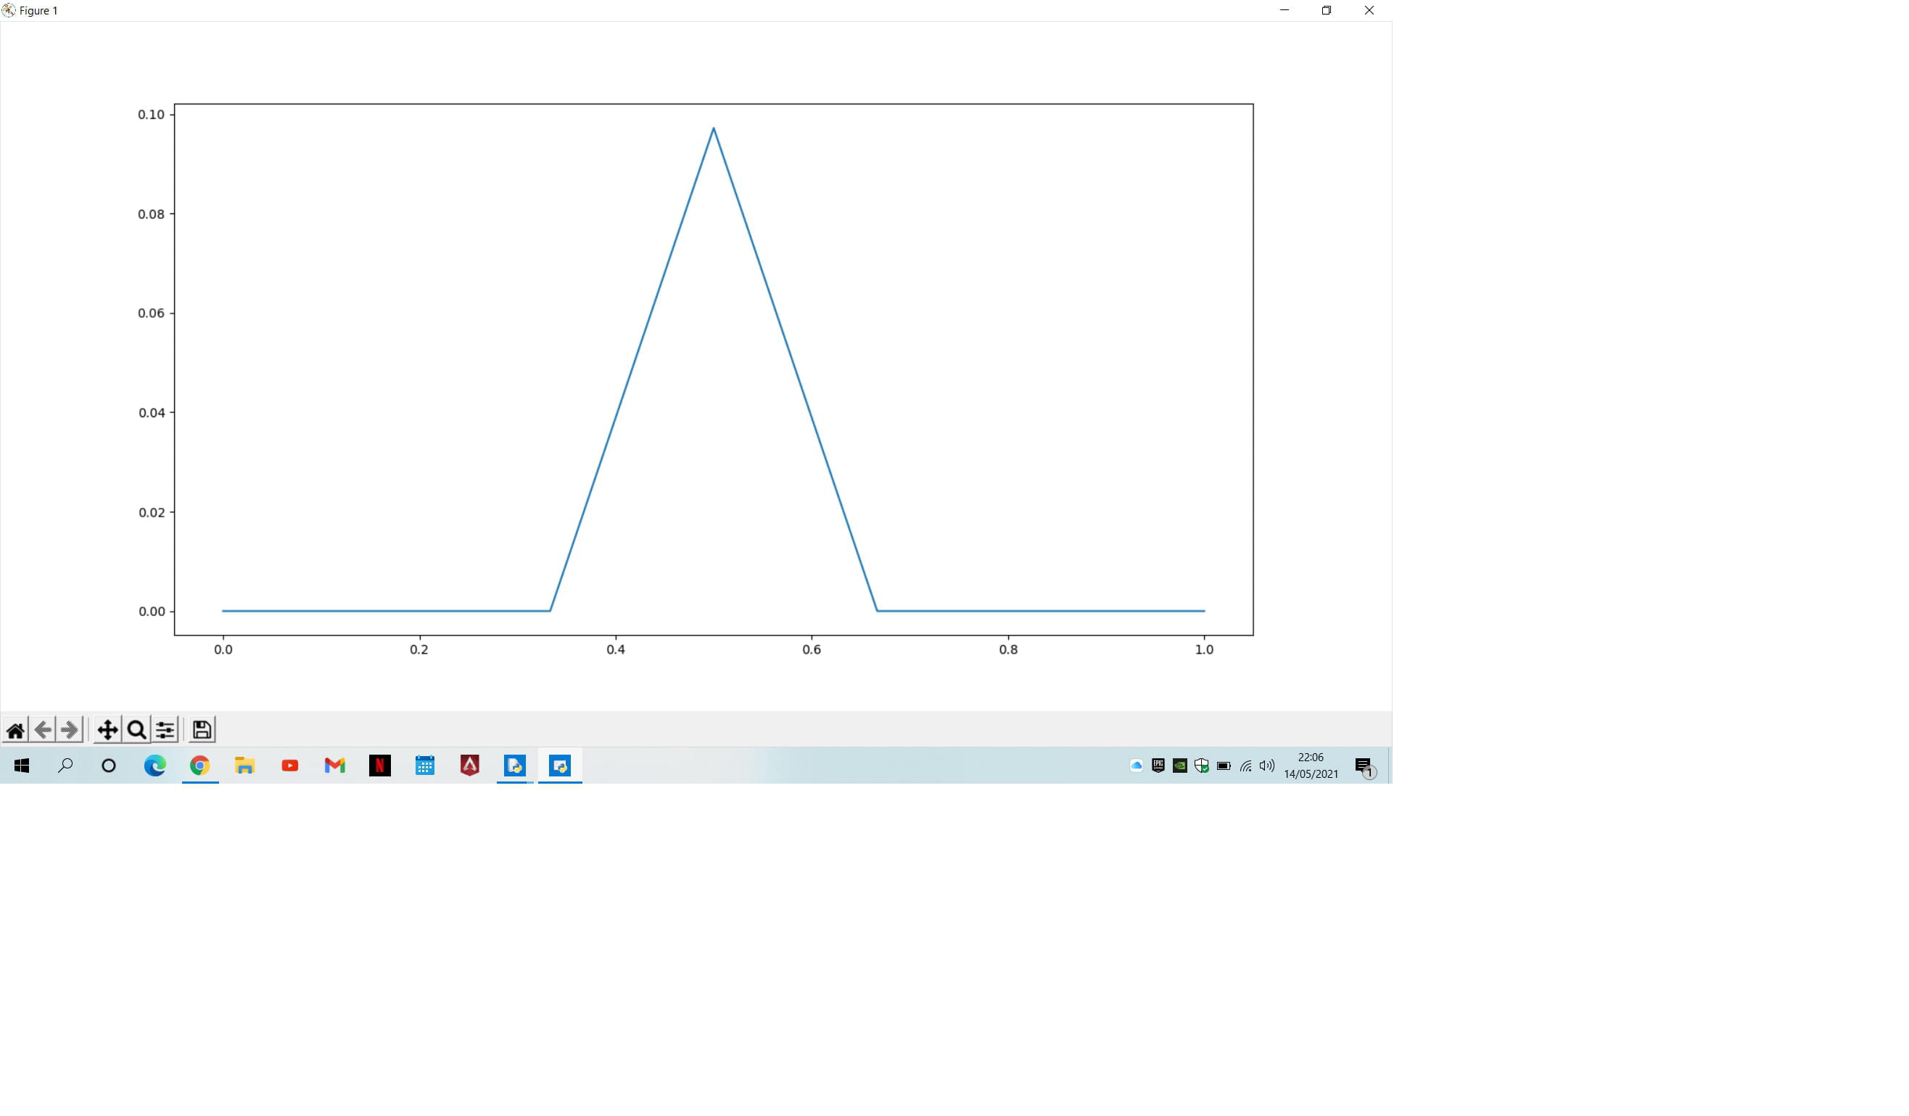Screen dimensions: 1909x1116
Task: Minimize the Figure 1 window
Action: 1285,11
